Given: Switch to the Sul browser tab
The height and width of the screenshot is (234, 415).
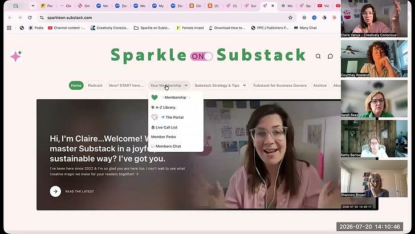Looking at the screenshot, I should 250,6.
